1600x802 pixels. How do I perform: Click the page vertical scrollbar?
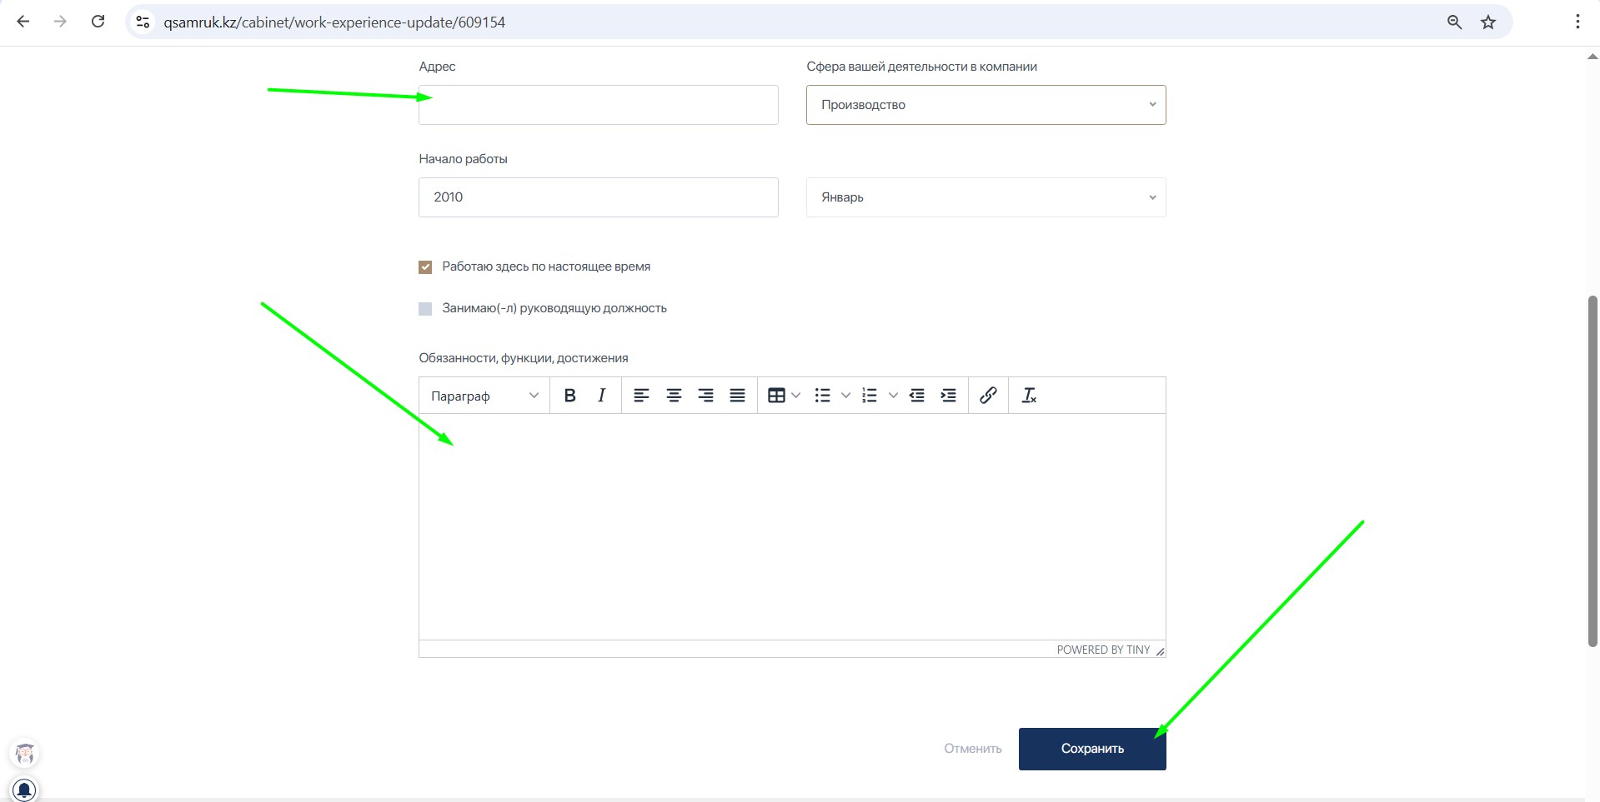tap(1592, 471)
